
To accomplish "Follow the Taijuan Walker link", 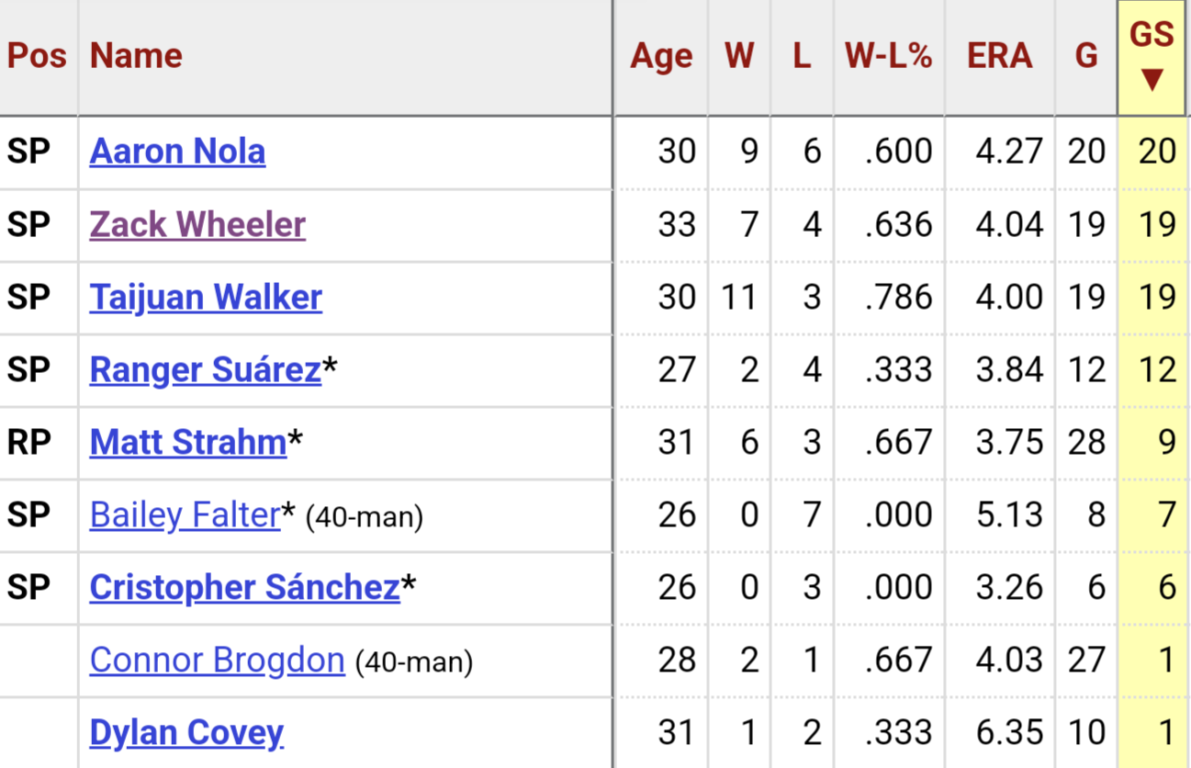I will [206, 297].
